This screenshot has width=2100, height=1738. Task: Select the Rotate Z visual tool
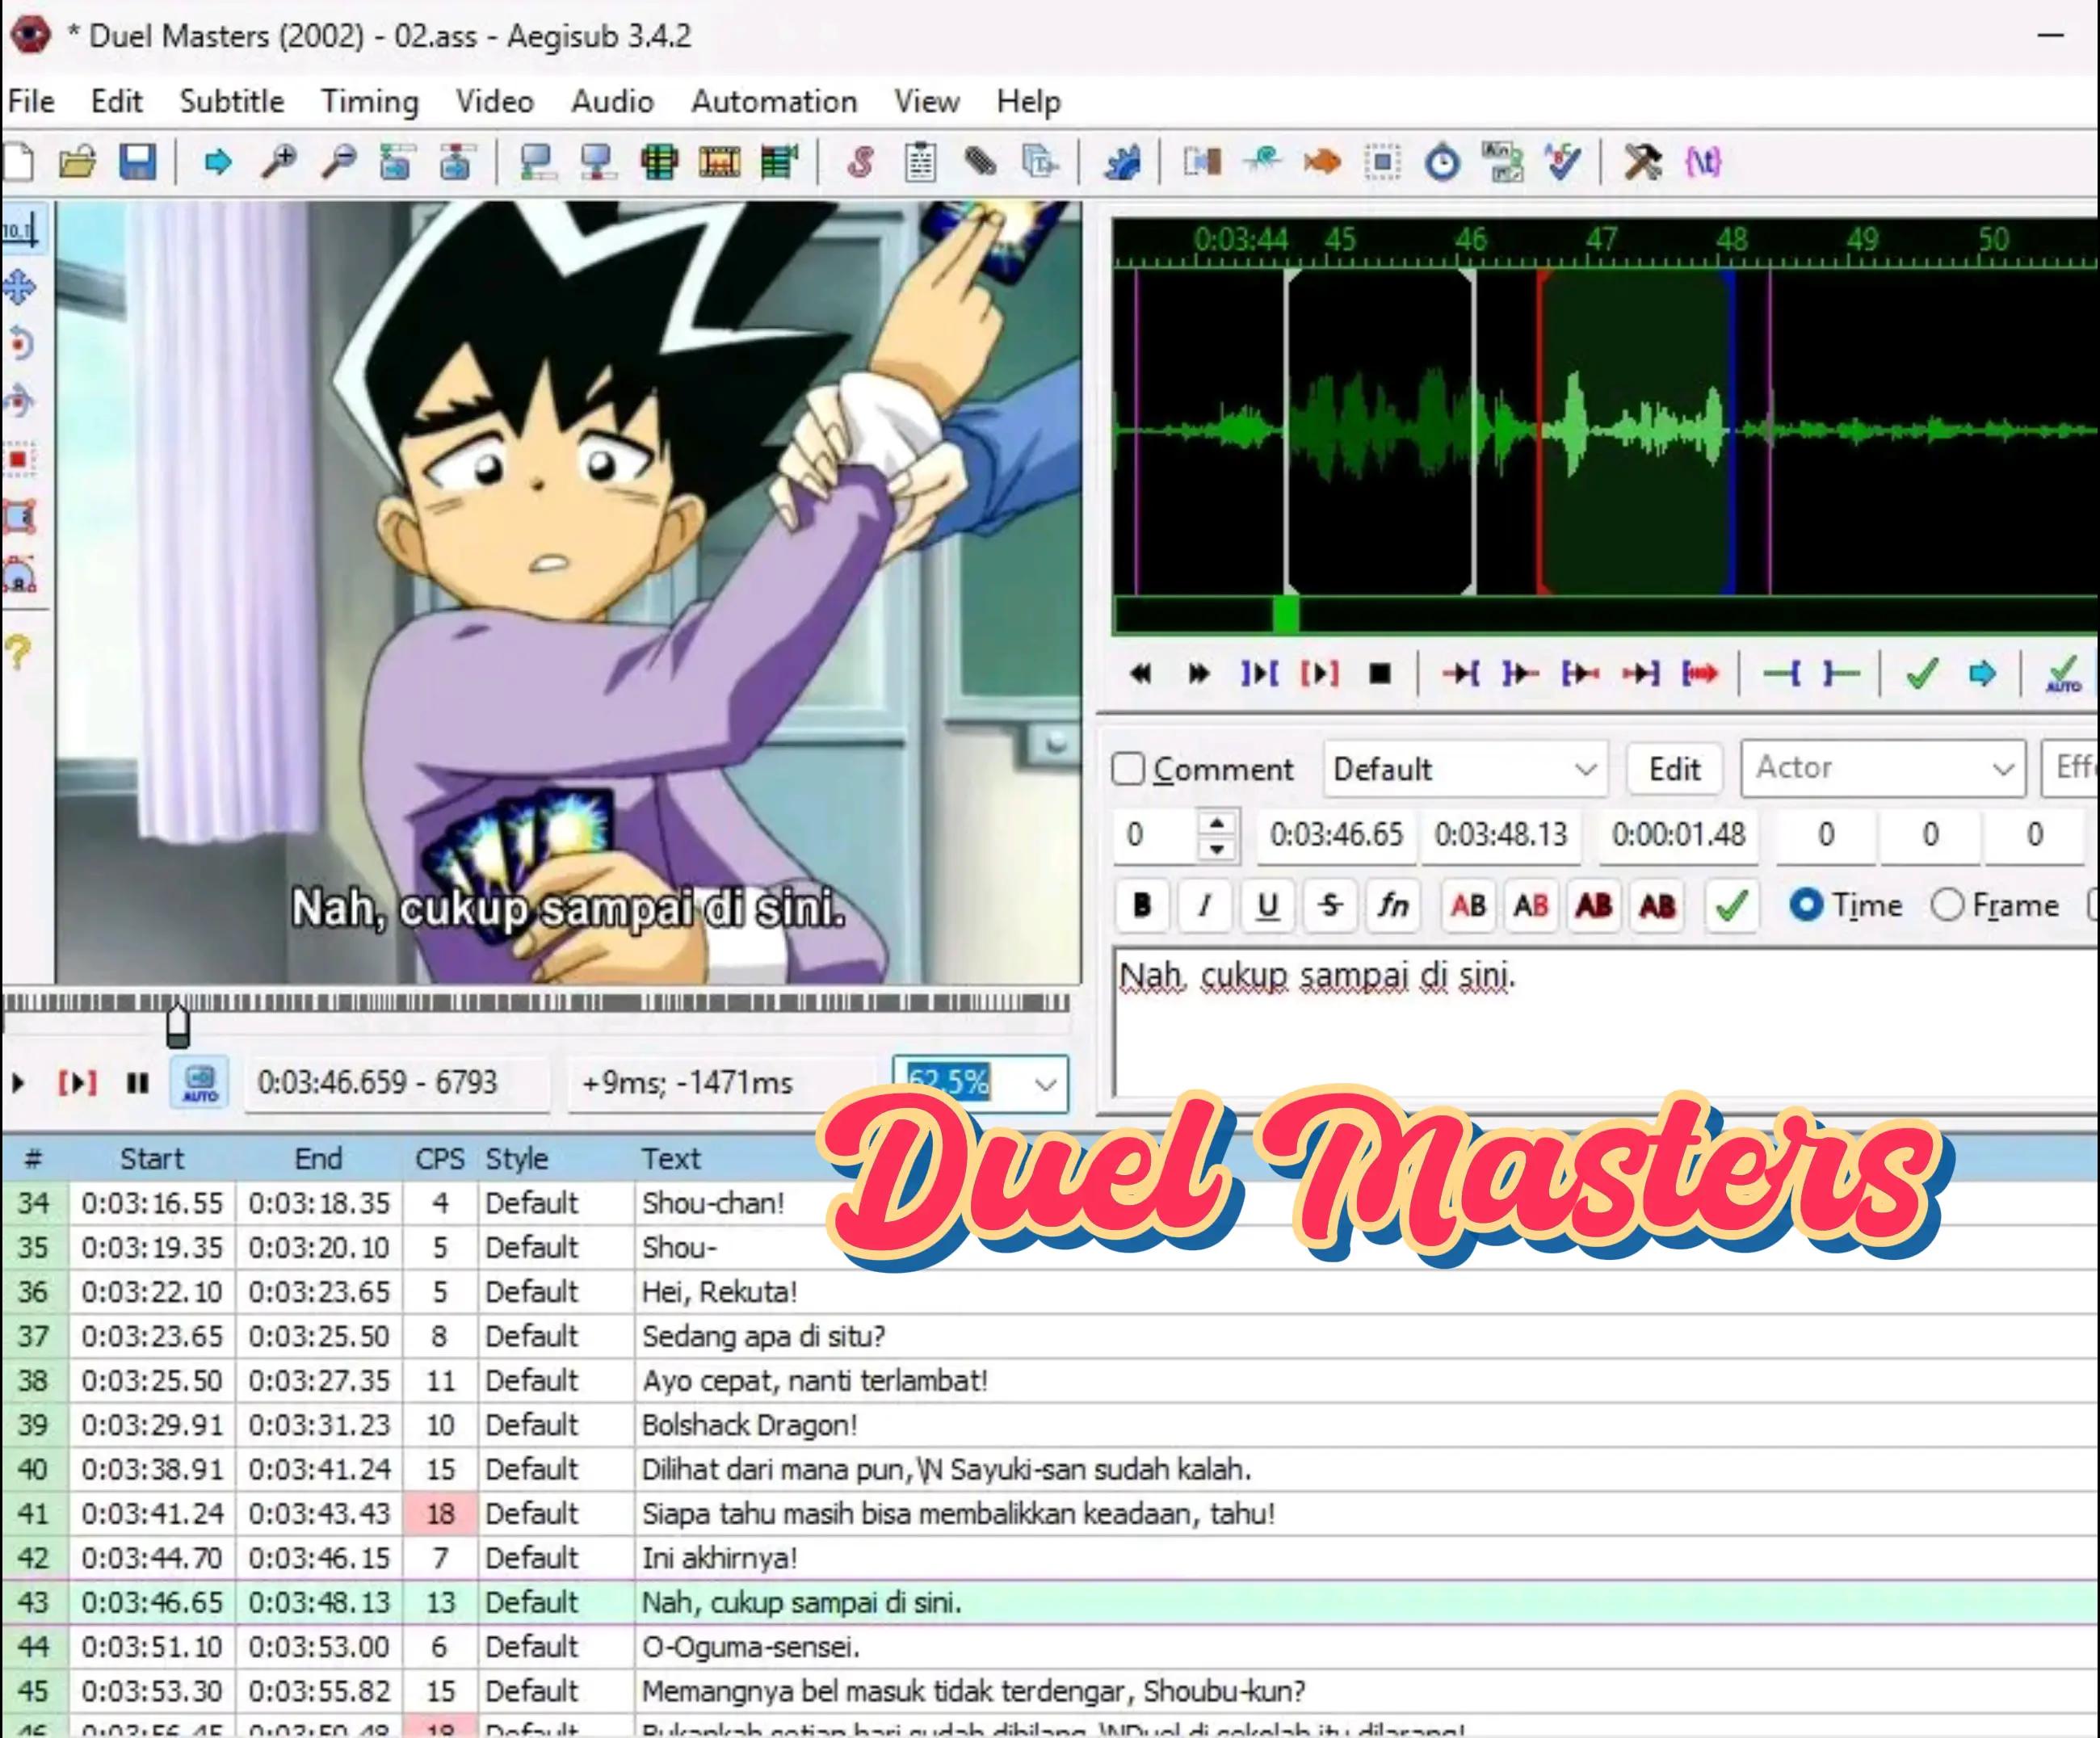point(20,345)
